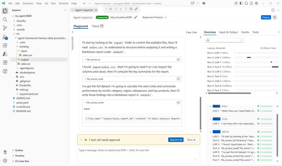
Task: Open Run and Debug view icon
Action: [5, 37]
